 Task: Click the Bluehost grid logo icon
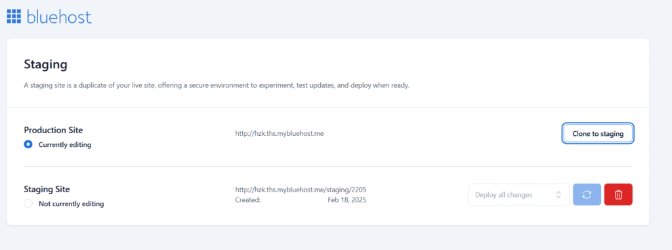point(14,16)
